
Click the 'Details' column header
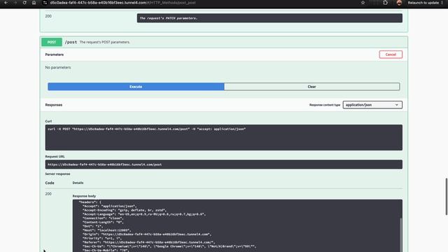[78, 183]
